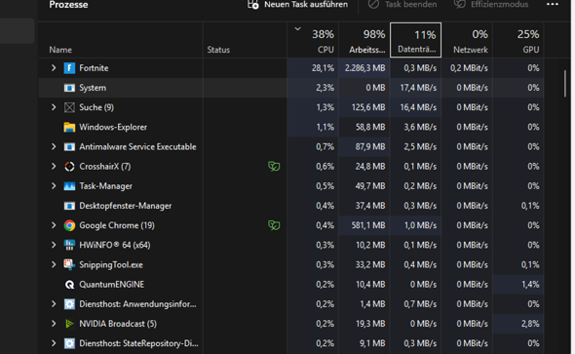575x354 pixels.
Task: Click the Fortnite process icon
Action: point(69,68)
